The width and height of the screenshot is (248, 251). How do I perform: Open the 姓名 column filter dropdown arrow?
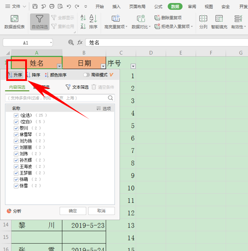coord(59,66)
